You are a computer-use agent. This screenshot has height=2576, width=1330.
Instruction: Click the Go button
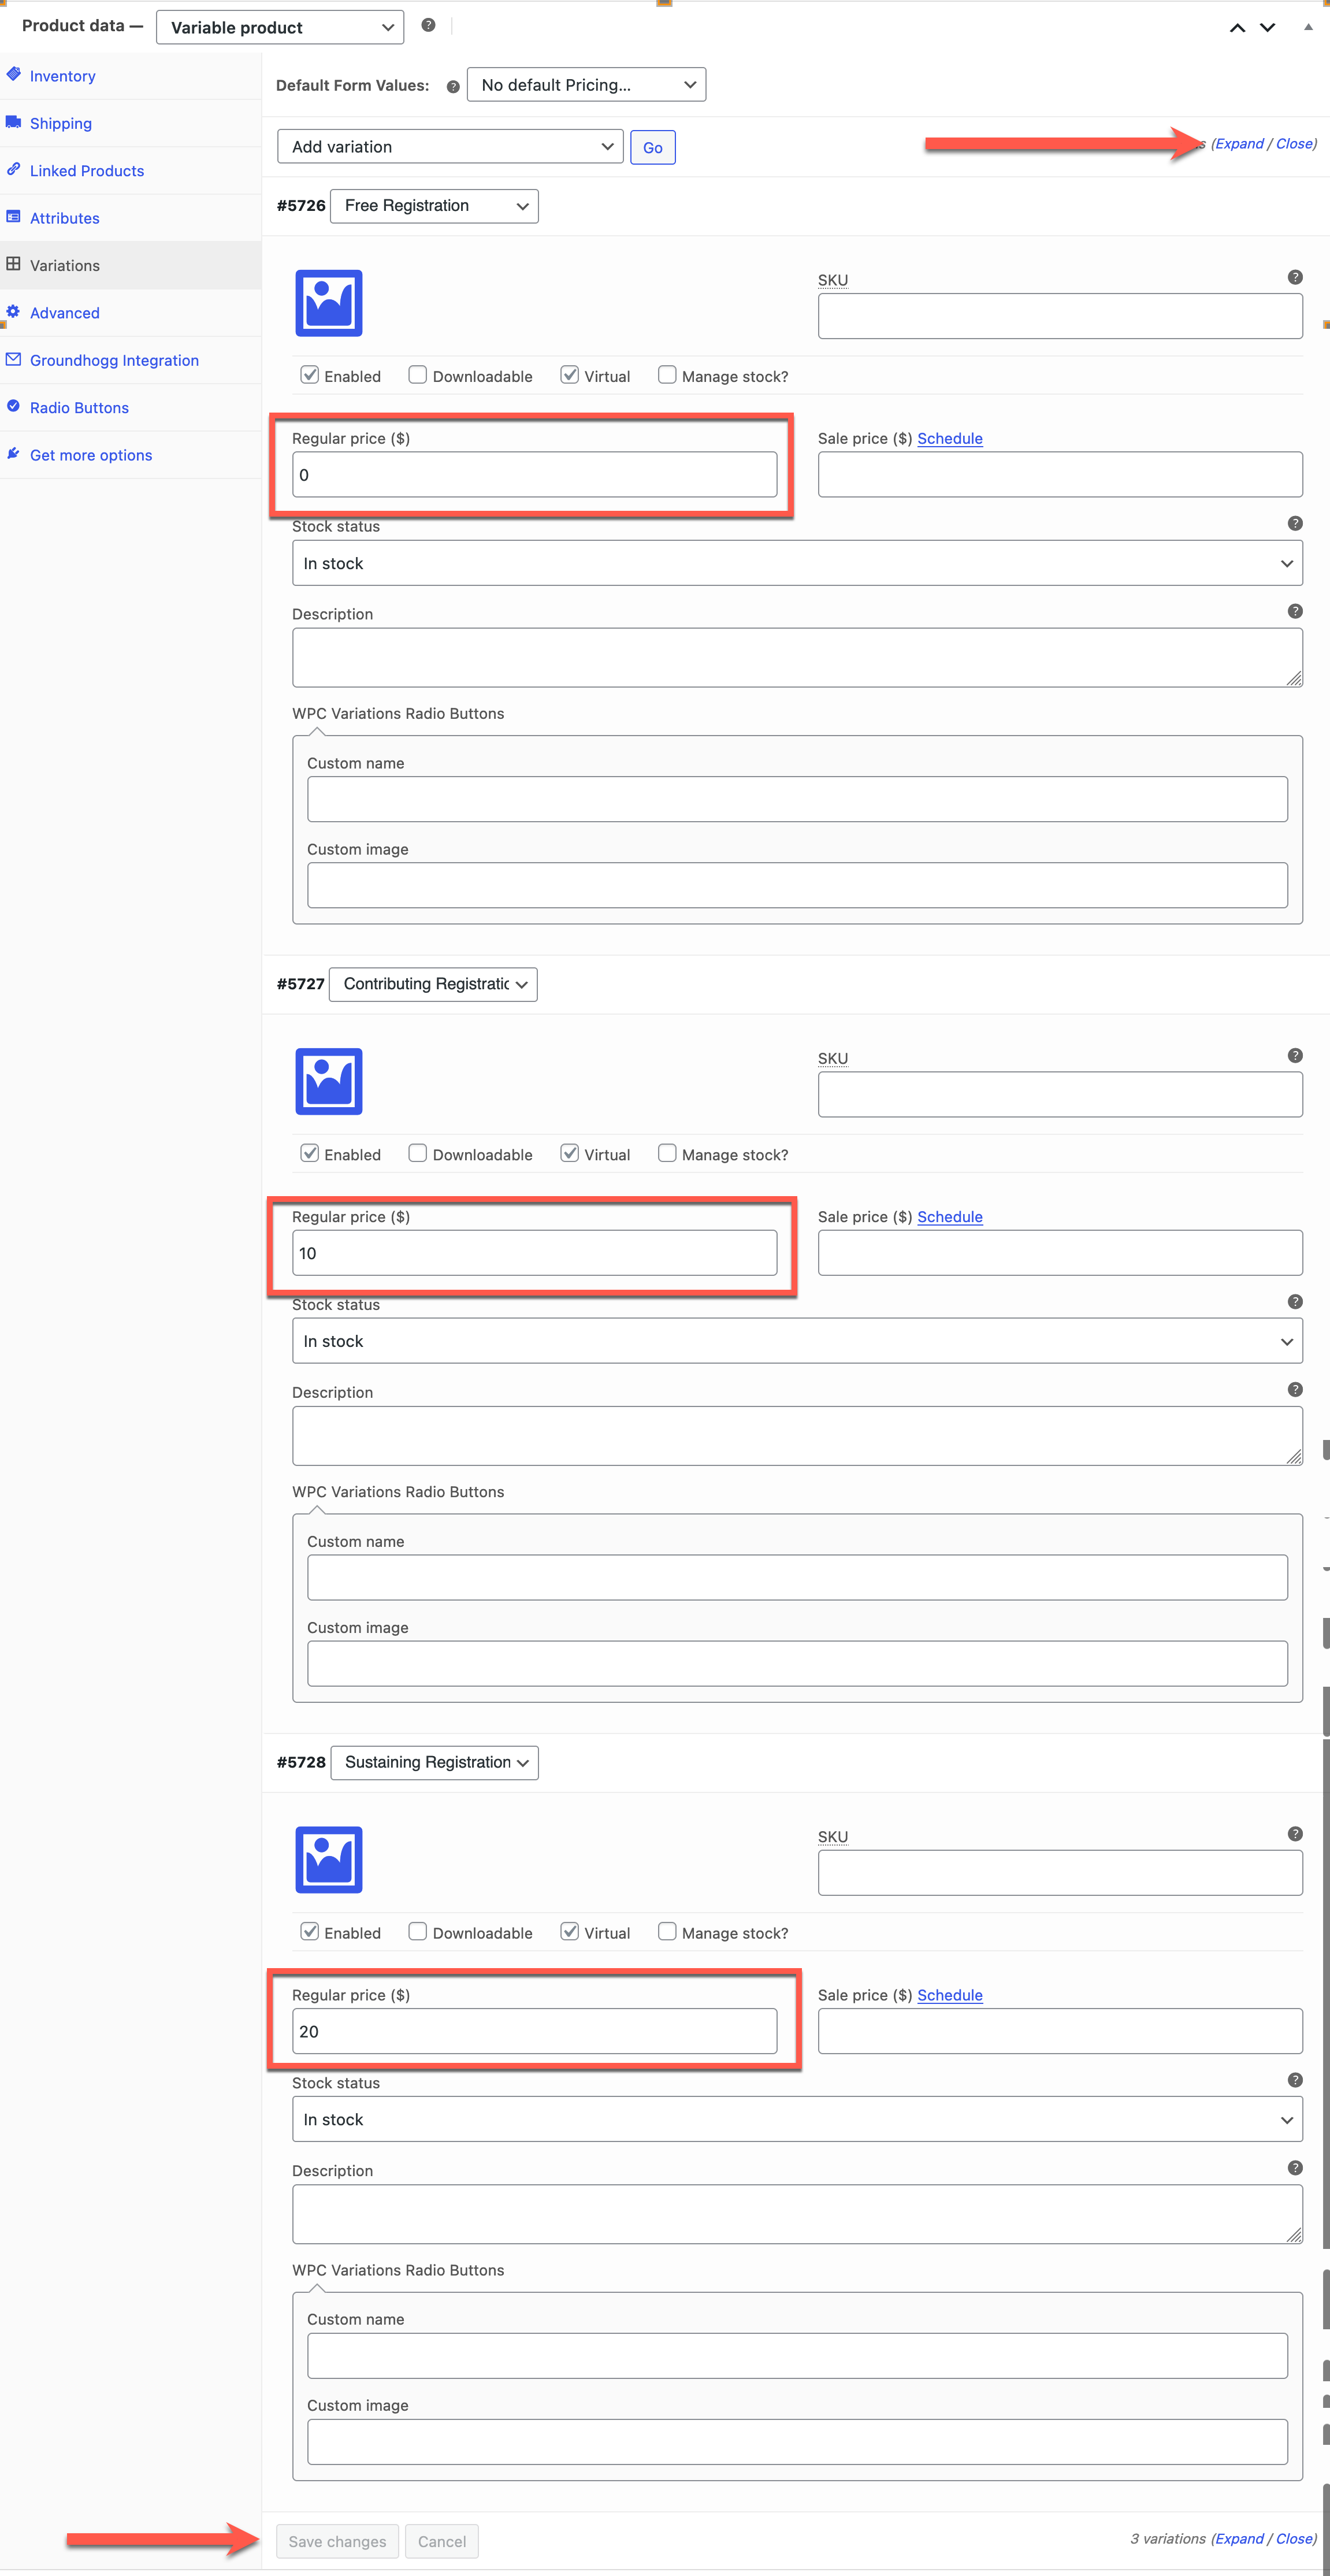pos(652,148)
